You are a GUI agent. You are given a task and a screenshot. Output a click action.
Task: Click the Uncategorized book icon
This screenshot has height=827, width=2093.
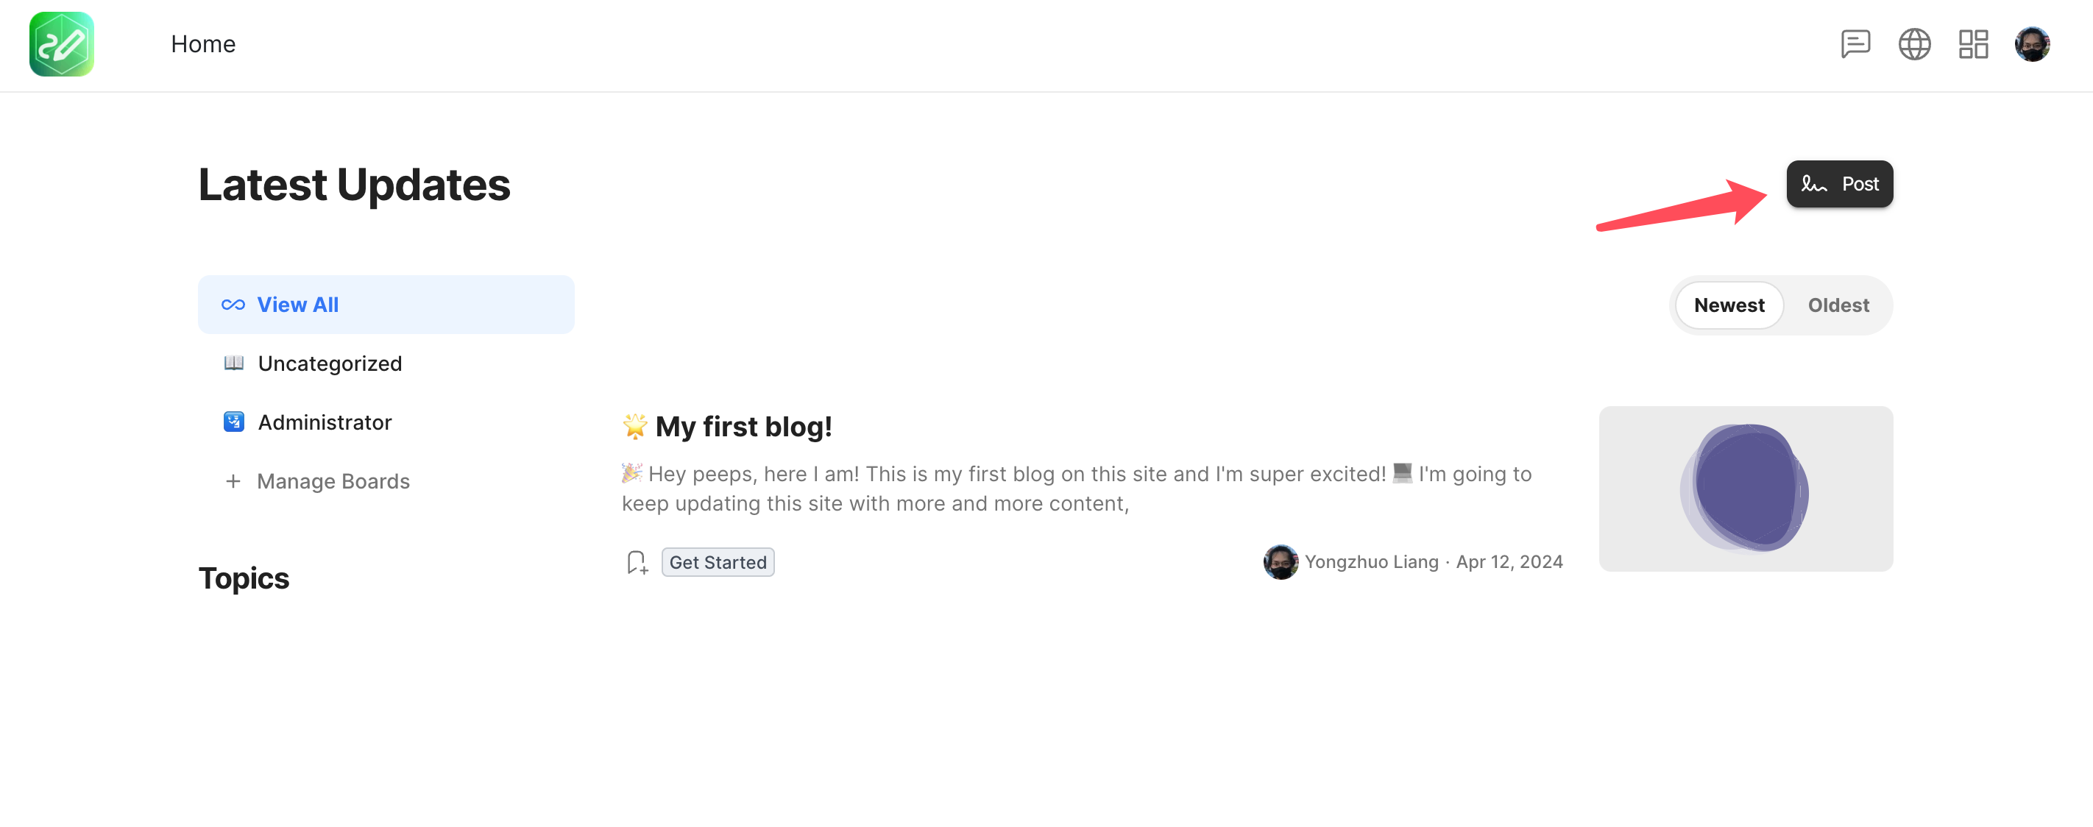click(x=234, y=363)
